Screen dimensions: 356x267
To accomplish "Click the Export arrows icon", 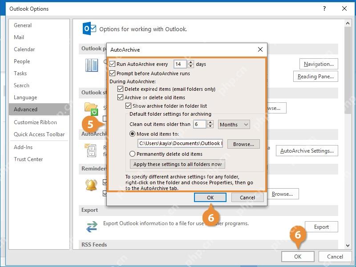I will [x=92, y=227].
